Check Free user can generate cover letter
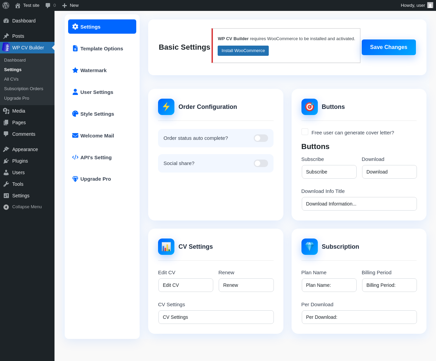 [305, 132]
